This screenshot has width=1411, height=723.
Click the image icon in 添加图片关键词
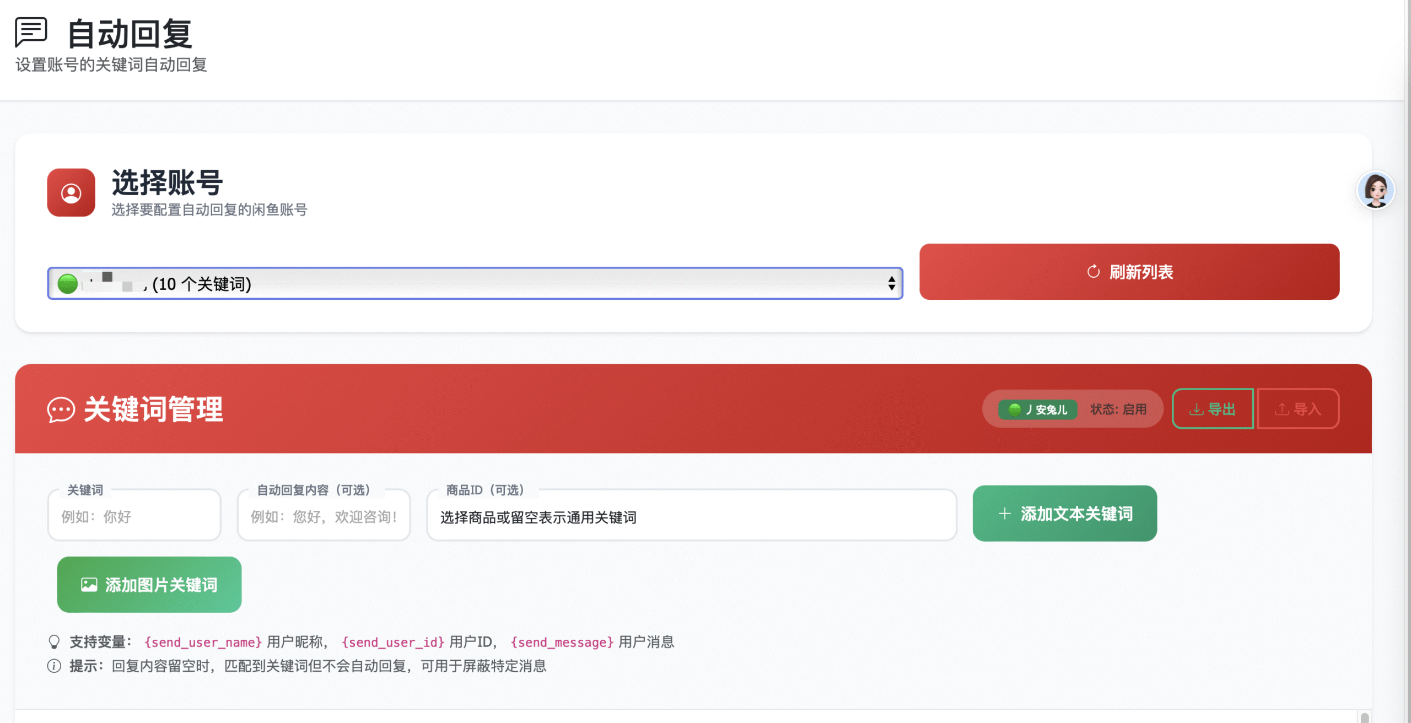tap(89, 585)
